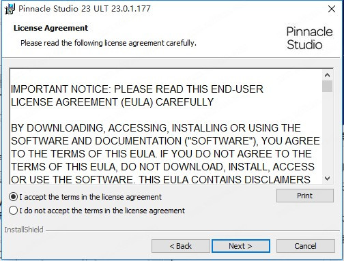Close the Pinnacle Studio setup window

tap(332, 9)
